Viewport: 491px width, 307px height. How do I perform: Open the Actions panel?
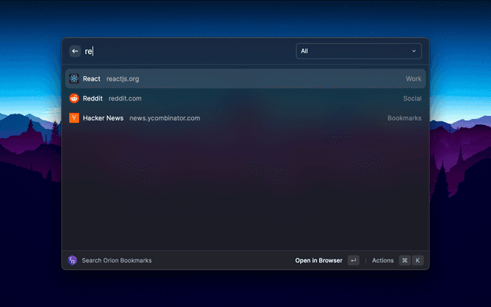(x=383, y=260)
